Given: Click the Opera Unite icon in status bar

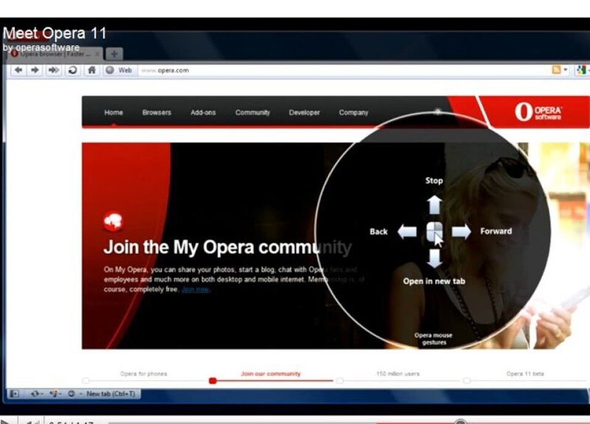Looking at the screenshot, I should pos(54,394).
